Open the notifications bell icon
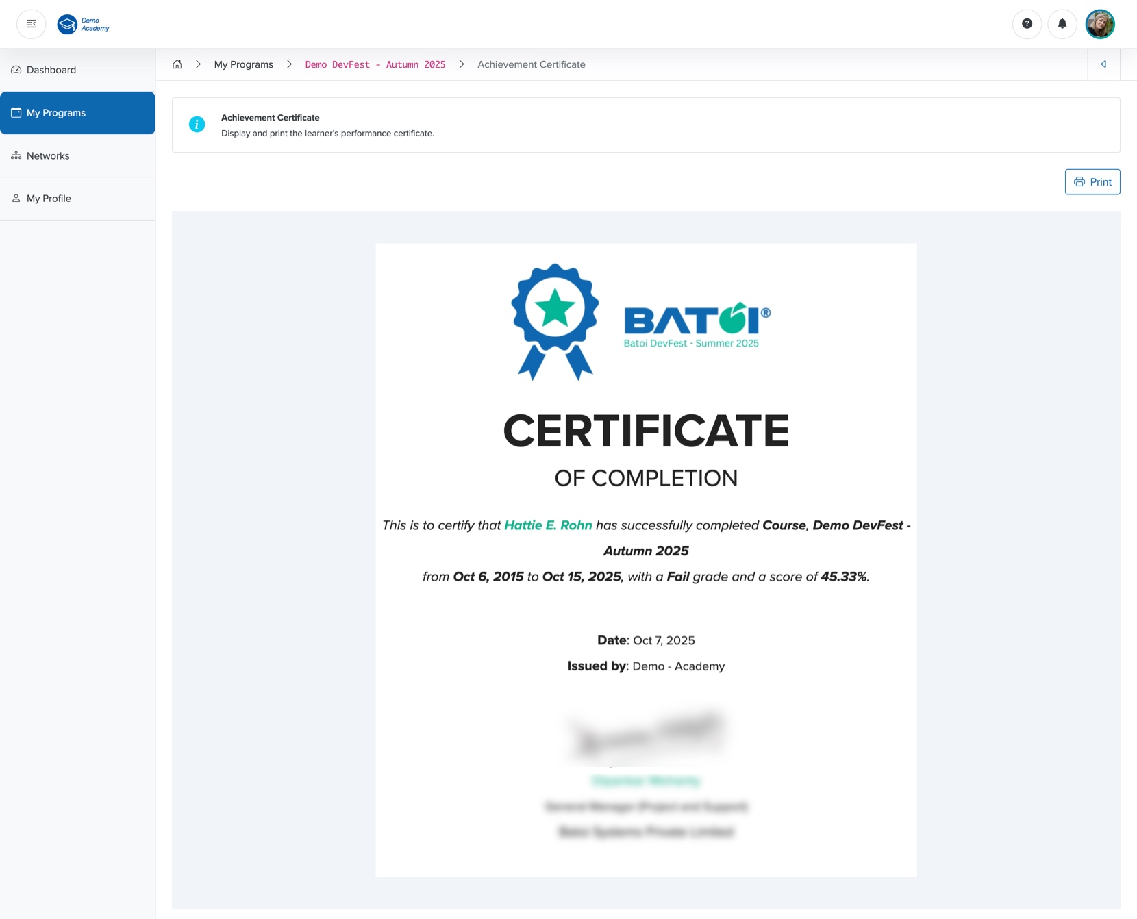Screen dimensions: 1137x919 click(x=1062, y=23)
